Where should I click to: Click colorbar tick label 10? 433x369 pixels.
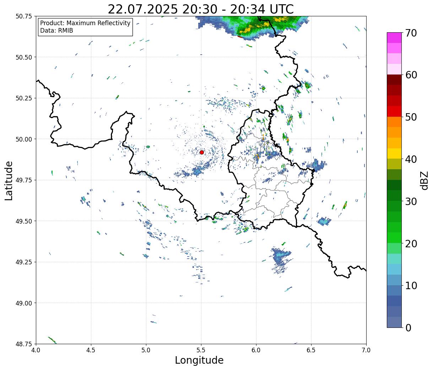(411, 285)
